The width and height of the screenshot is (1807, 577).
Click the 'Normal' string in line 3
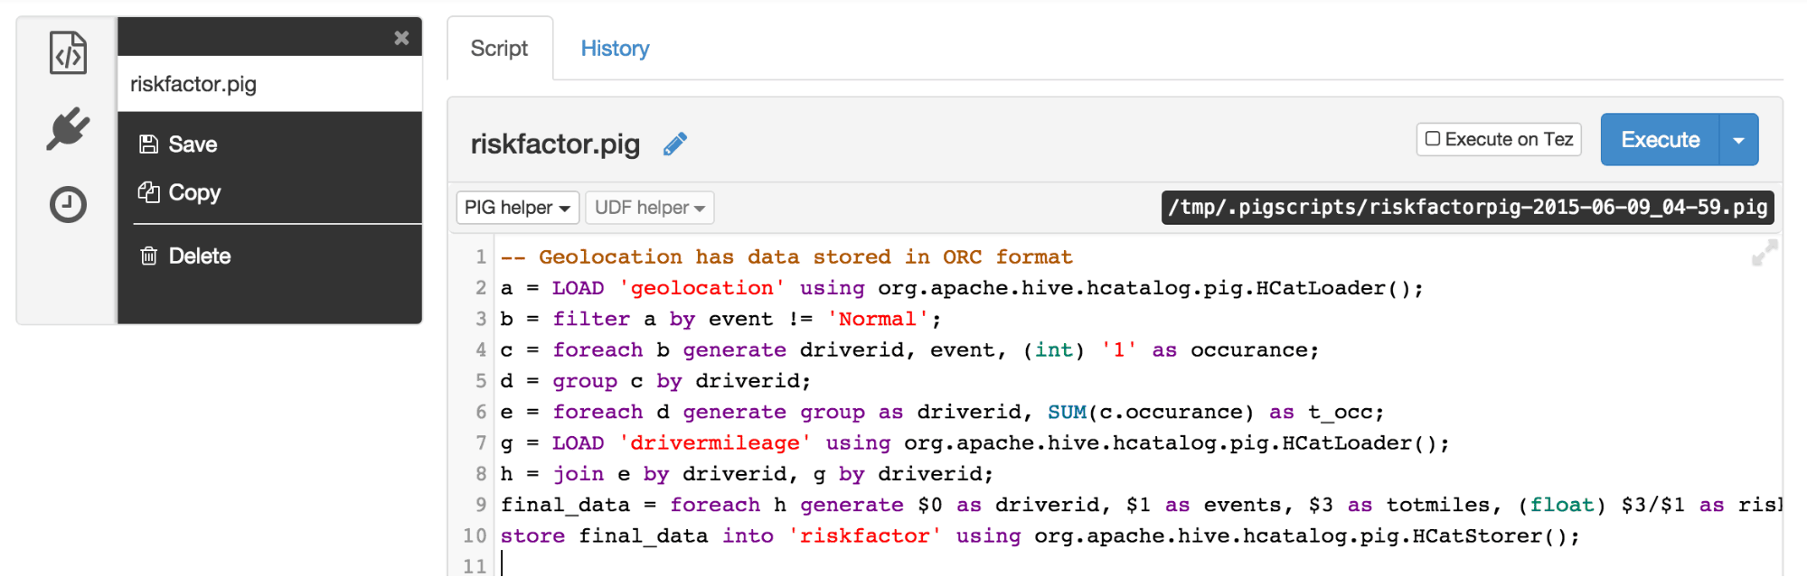[x=877, y=319]
